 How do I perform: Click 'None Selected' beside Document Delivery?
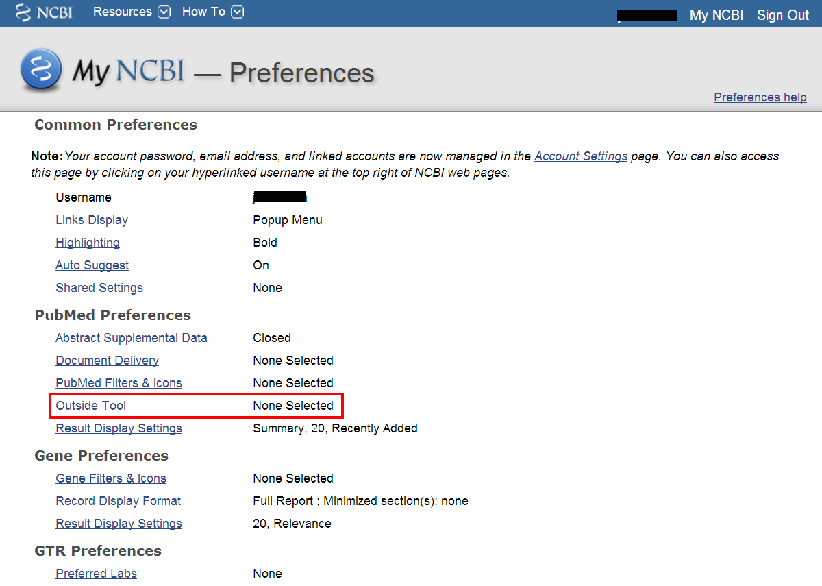coord(293,361)
